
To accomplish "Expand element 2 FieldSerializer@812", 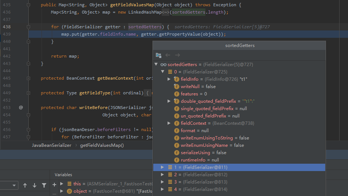I will tap(162, 174).
